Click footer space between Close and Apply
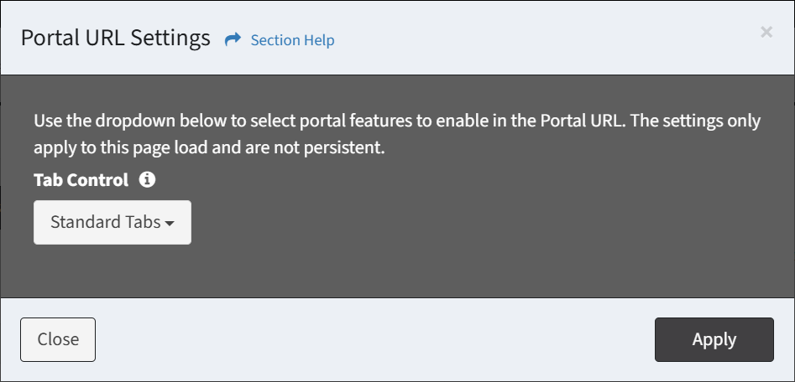The height and width of the screenshot is (382, 795). [375, 339]
